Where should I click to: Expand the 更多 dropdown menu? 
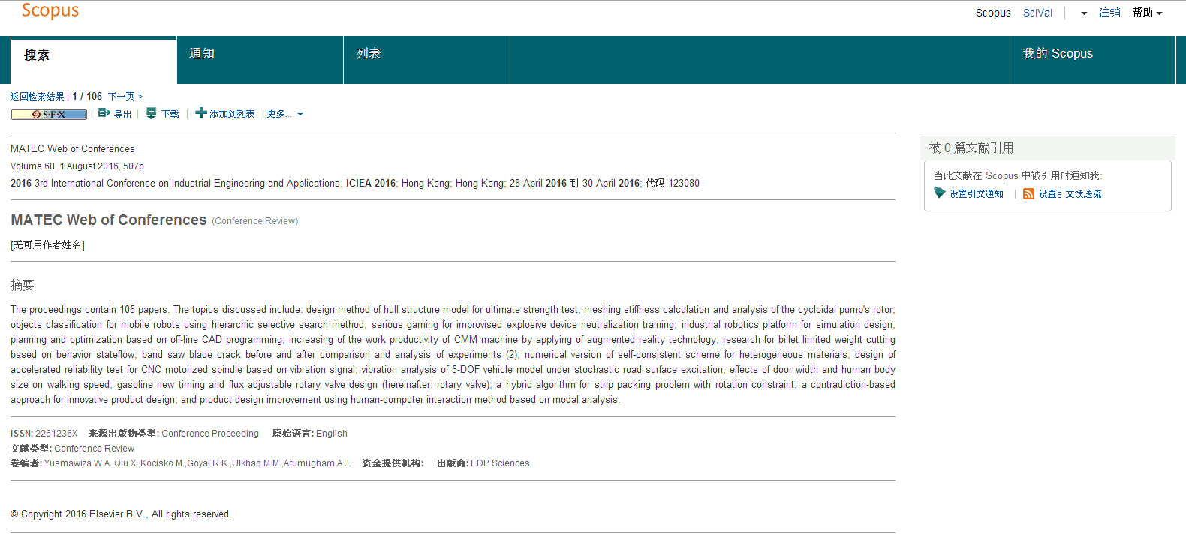(x=285, y=114)
